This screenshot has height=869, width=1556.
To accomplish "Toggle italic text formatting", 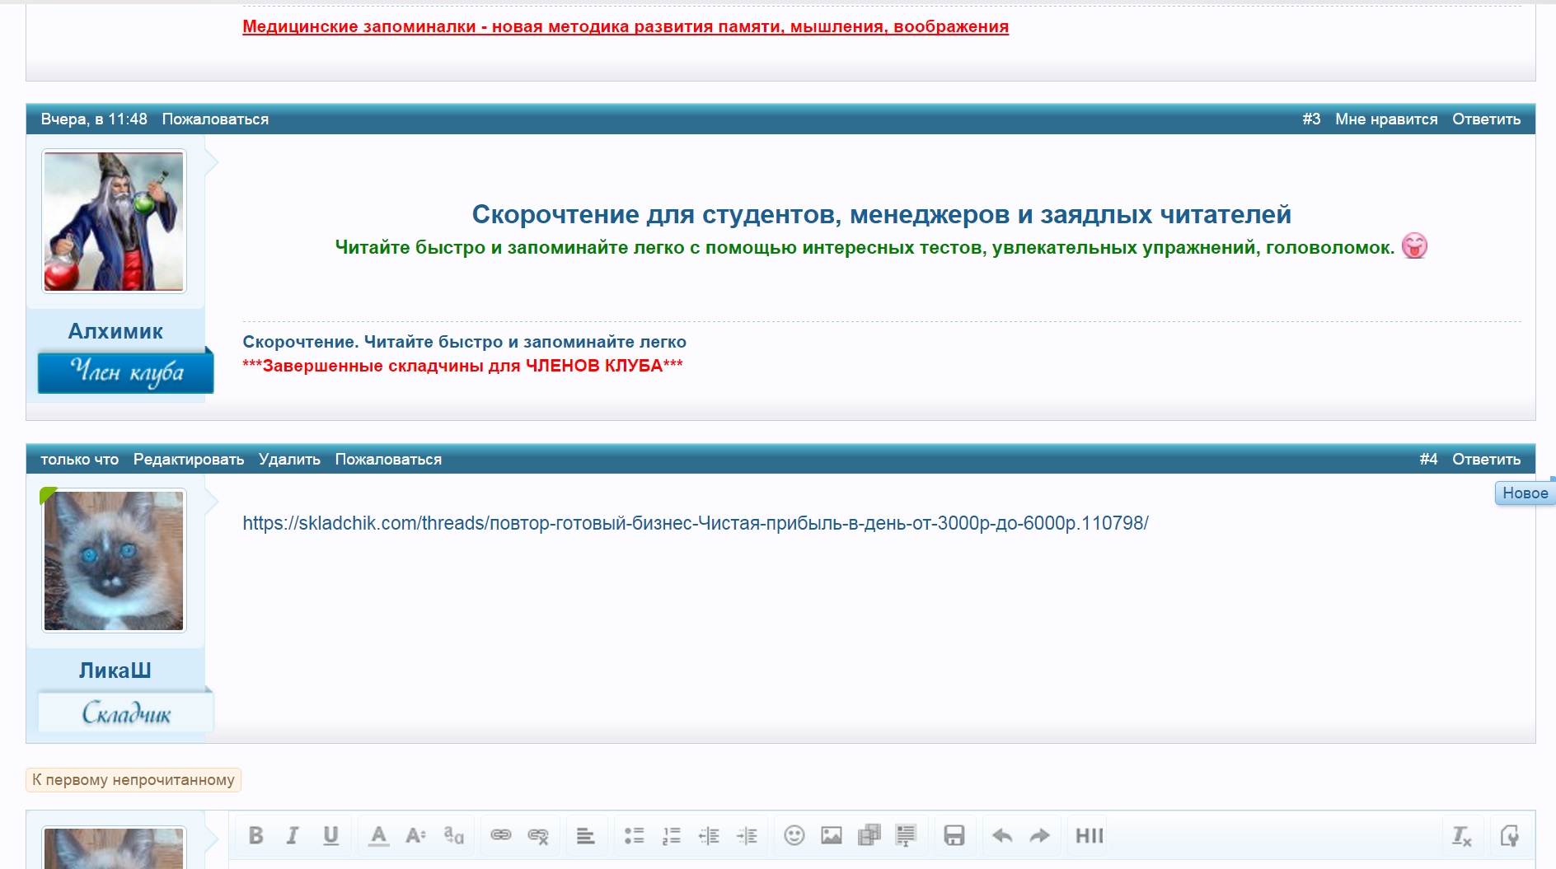I will click(293, 835).
